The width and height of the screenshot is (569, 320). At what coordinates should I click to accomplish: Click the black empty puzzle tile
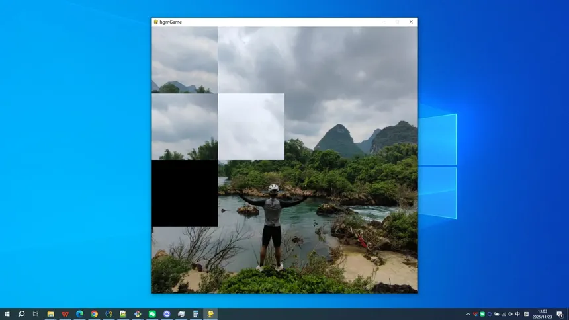click(x=184, y=193)
